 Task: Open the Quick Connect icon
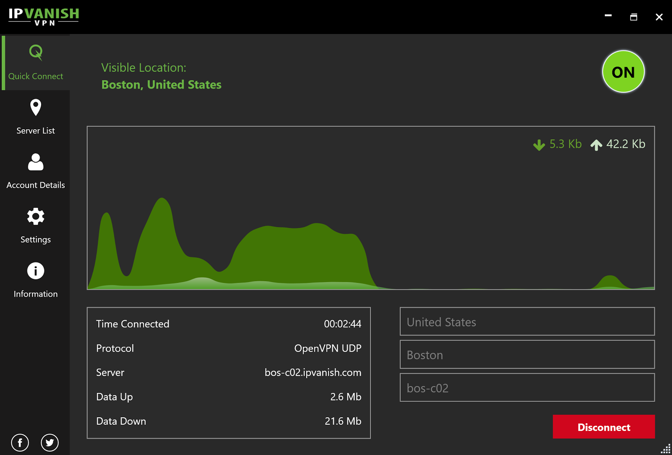(36, 52)
